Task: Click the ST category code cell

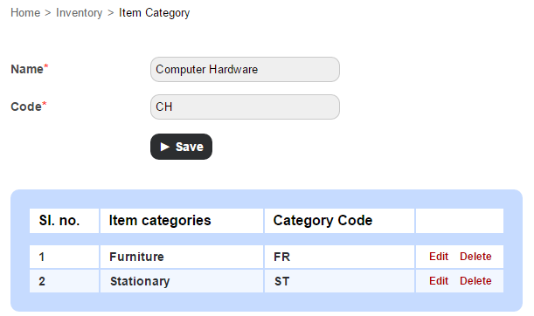Action: click(x=339, y=281)
